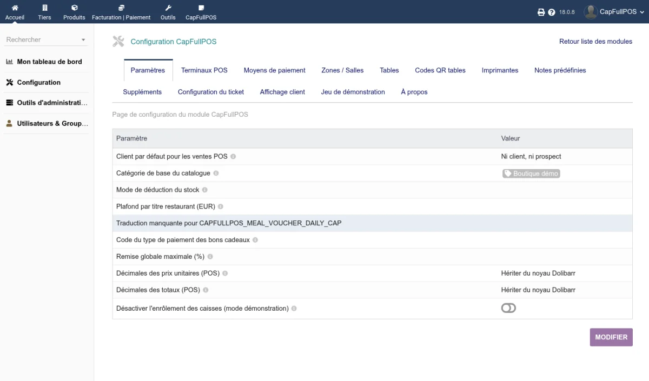Screen dimensions: 649x381
Task: Open Utilisateurs & Groupes sidebar link
Action: [52, 123]
